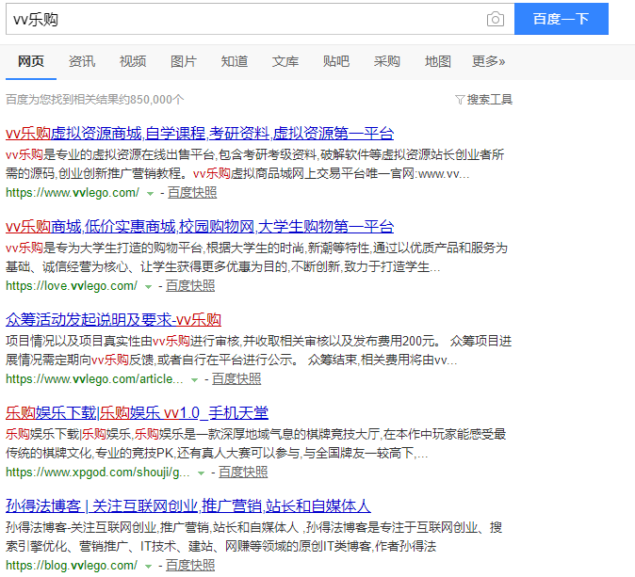Open result vv乐购商城,低价实惠商城 title link
This screenshot has width=635, height=577.
coord(200,227)
